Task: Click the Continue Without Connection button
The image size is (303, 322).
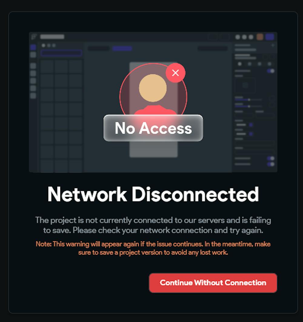Action: click(x=213, y=283)
